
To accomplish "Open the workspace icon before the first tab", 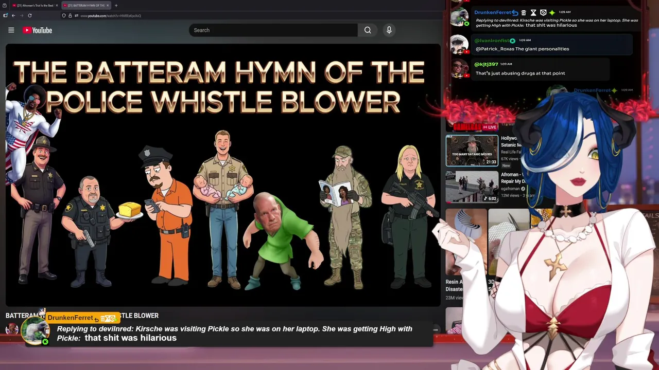I will [4, 5].
